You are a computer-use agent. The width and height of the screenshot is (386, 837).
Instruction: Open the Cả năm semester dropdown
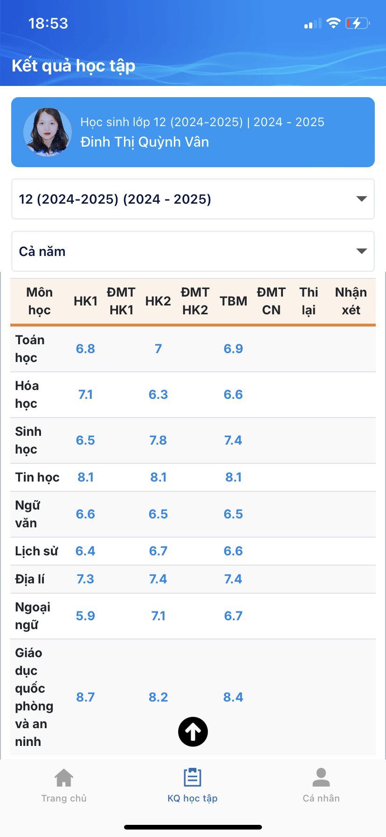[193, 251]
